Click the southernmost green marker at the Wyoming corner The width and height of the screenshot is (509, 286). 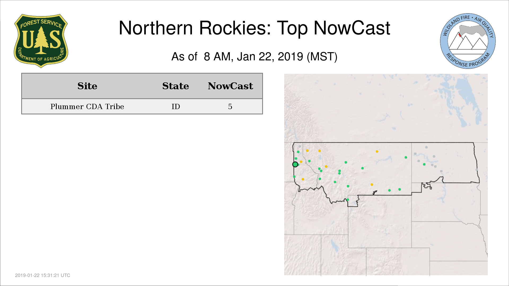(348, 200)
